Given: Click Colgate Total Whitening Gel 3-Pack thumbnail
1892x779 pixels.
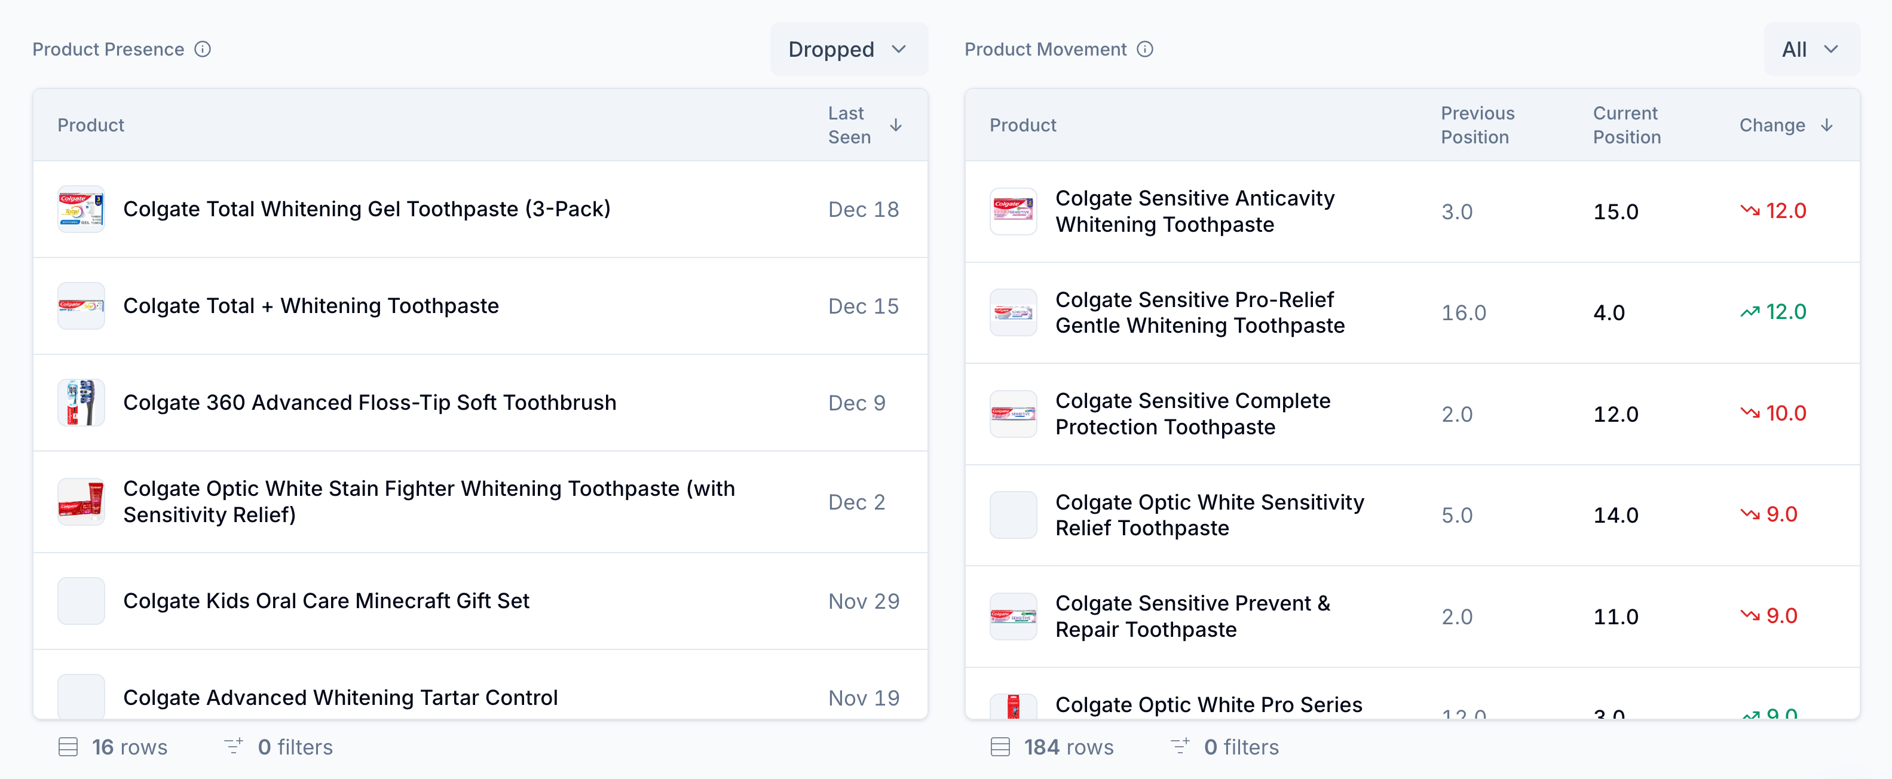Looking at the screenshot, I should click(x=81, y=209).
